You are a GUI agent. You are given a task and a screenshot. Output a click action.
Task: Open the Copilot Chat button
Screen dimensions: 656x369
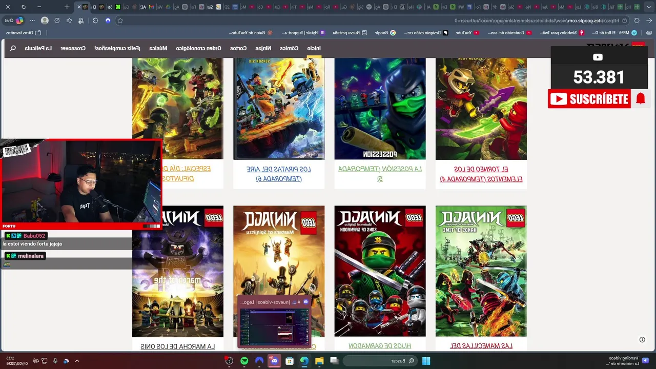pyautogui.click(x=14, y=20)
